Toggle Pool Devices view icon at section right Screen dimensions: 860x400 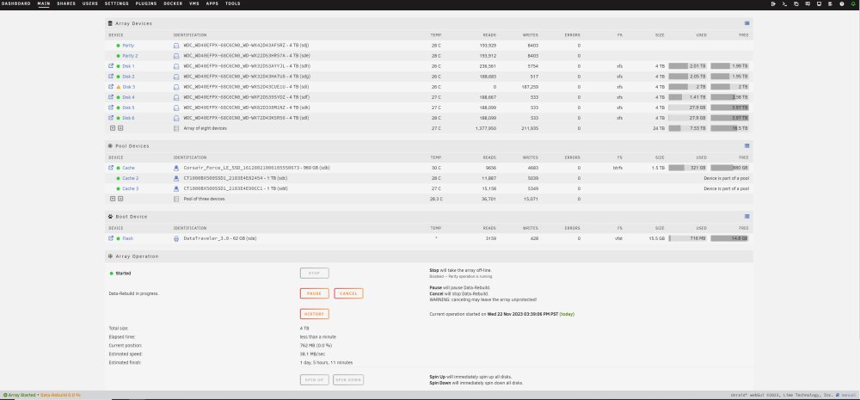[747, 146]
